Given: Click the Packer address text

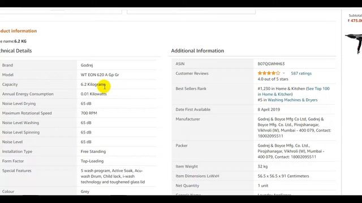Looking at the screenshot, I should (291, 151).
